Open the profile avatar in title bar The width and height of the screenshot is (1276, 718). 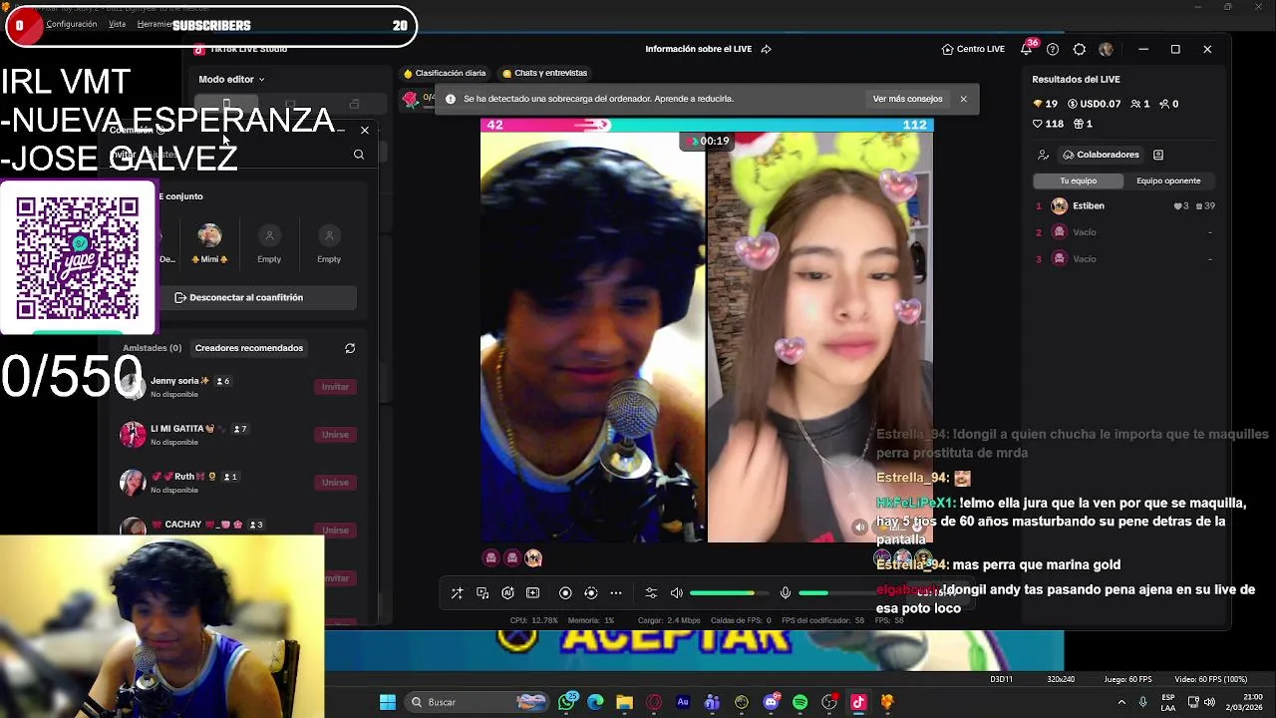(1106, 49)
